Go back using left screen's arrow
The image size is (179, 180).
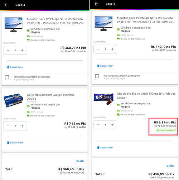[x=6, y=5]
